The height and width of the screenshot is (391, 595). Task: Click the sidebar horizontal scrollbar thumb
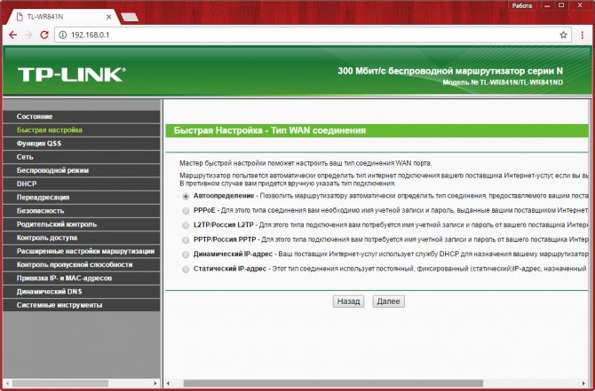(60, 383)
